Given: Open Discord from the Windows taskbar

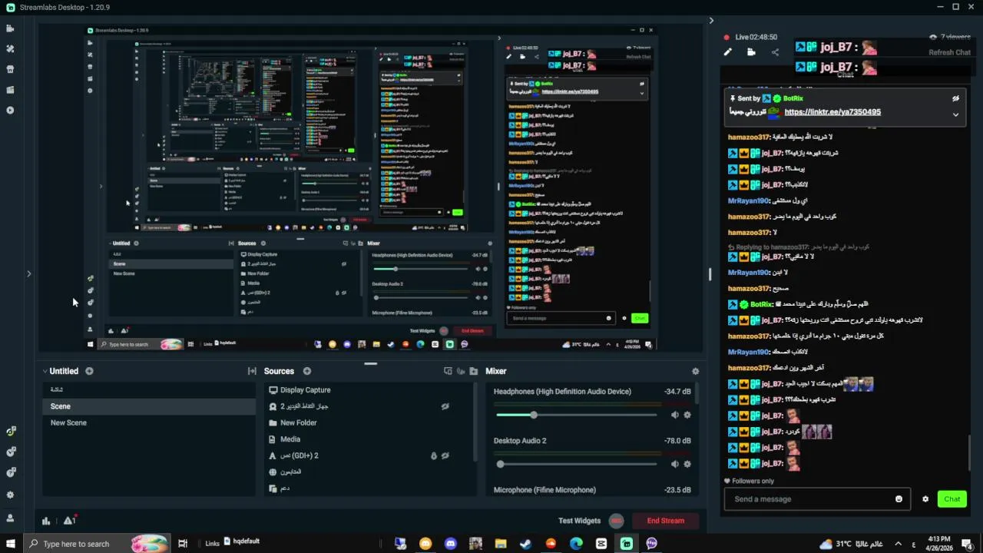Looking at the screenshot, I should [451, 544].
